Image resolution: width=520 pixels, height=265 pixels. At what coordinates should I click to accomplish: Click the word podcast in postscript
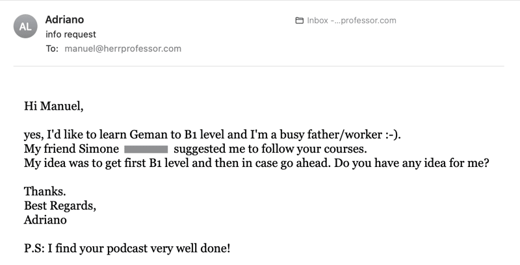(127, 249)
